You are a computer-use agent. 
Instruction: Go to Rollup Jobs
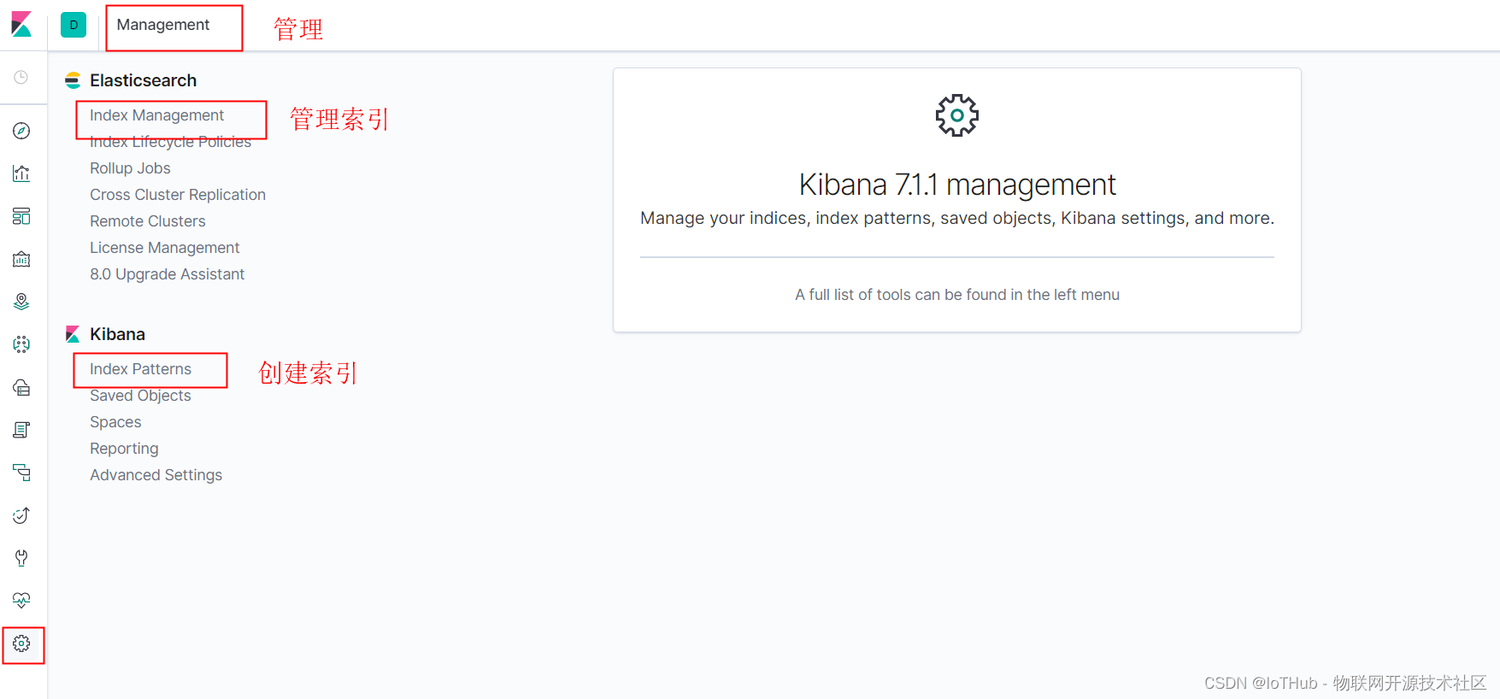pos(130,168)
